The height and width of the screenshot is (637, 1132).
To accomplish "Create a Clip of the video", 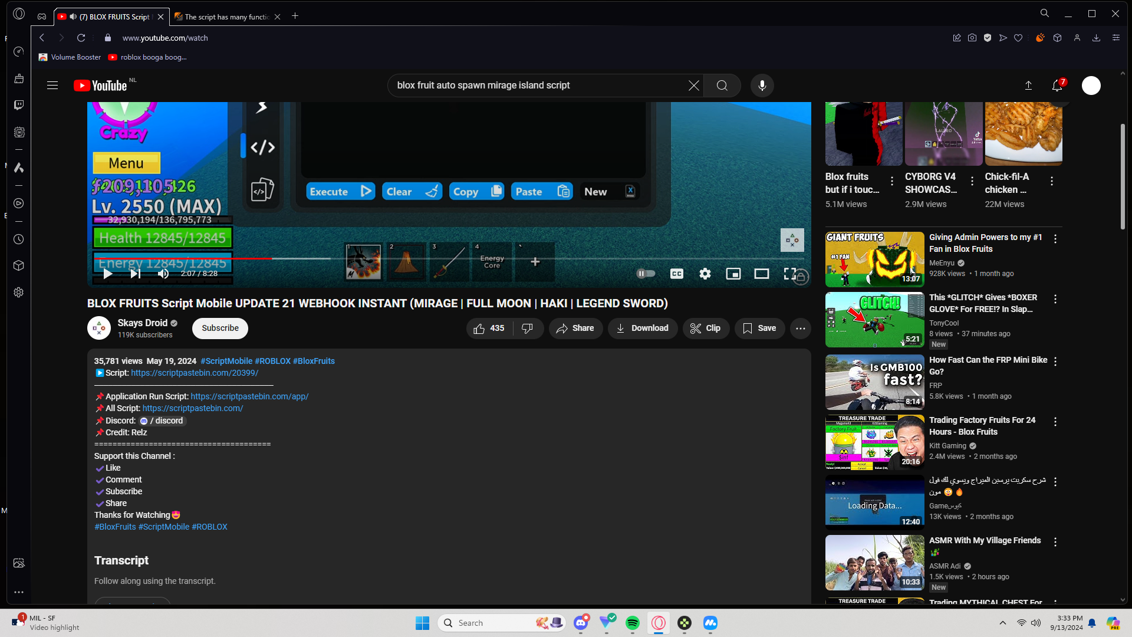I will [706, 329].
